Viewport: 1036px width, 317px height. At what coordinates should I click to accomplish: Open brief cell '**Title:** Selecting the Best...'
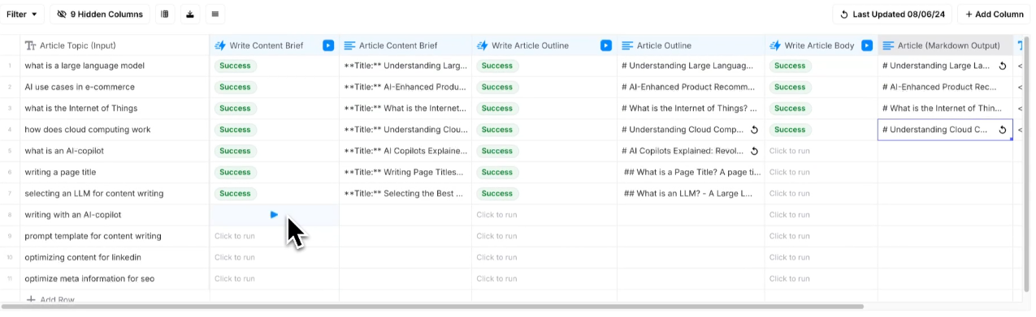pos(405,193)
